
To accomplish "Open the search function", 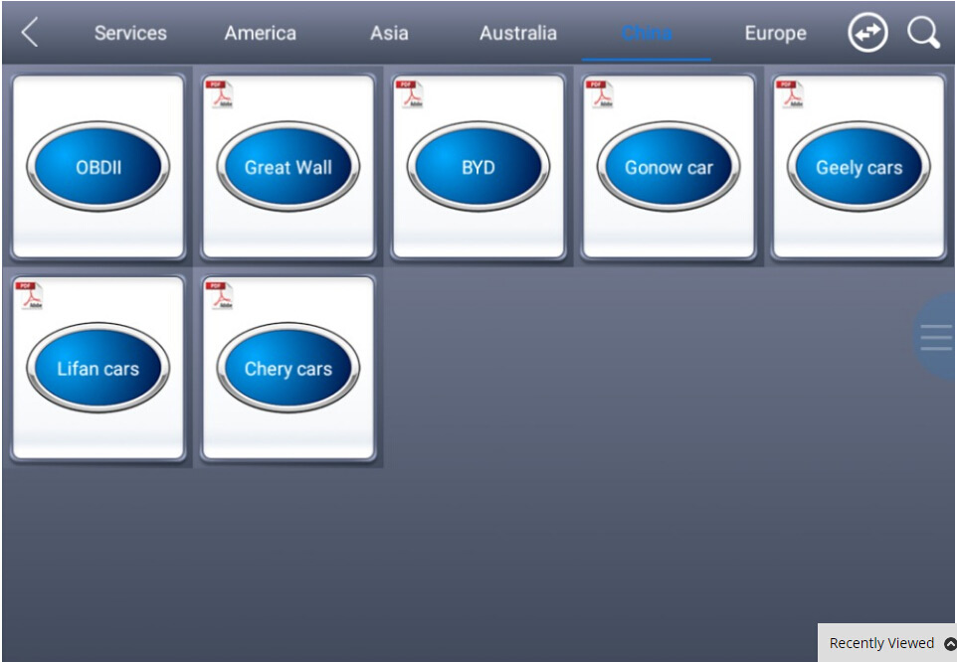I will (x=923, y=32).
